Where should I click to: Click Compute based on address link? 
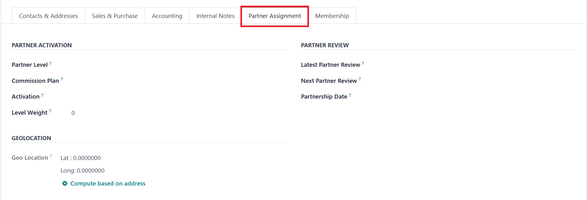[x=108, y=183]
